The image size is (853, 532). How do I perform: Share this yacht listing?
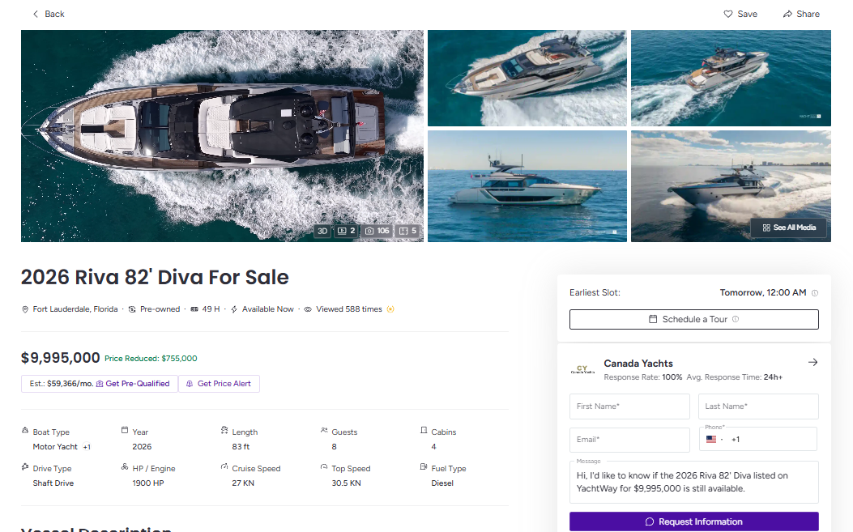click(x=800, y=14)
